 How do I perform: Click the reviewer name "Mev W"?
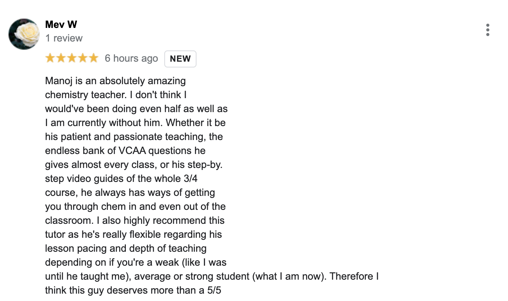pos(61,24)
